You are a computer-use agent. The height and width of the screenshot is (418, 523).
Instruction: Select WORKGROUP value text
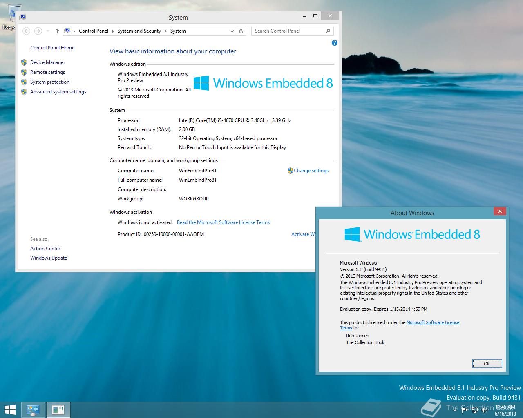(x=194, y=199)
